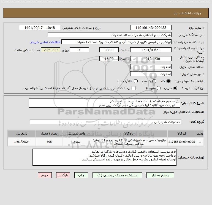Click the unit cell 'بطری'
Screen dimensions: 212x205
click(x=76, y=142)
